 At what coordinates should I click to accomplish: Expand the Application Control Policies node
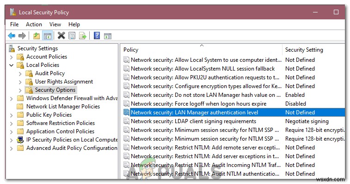point(12,131)
